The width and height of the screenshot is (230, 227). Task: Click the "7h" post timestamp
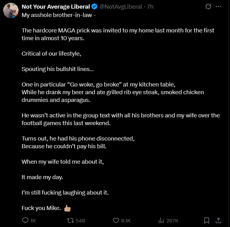(150, 6)
